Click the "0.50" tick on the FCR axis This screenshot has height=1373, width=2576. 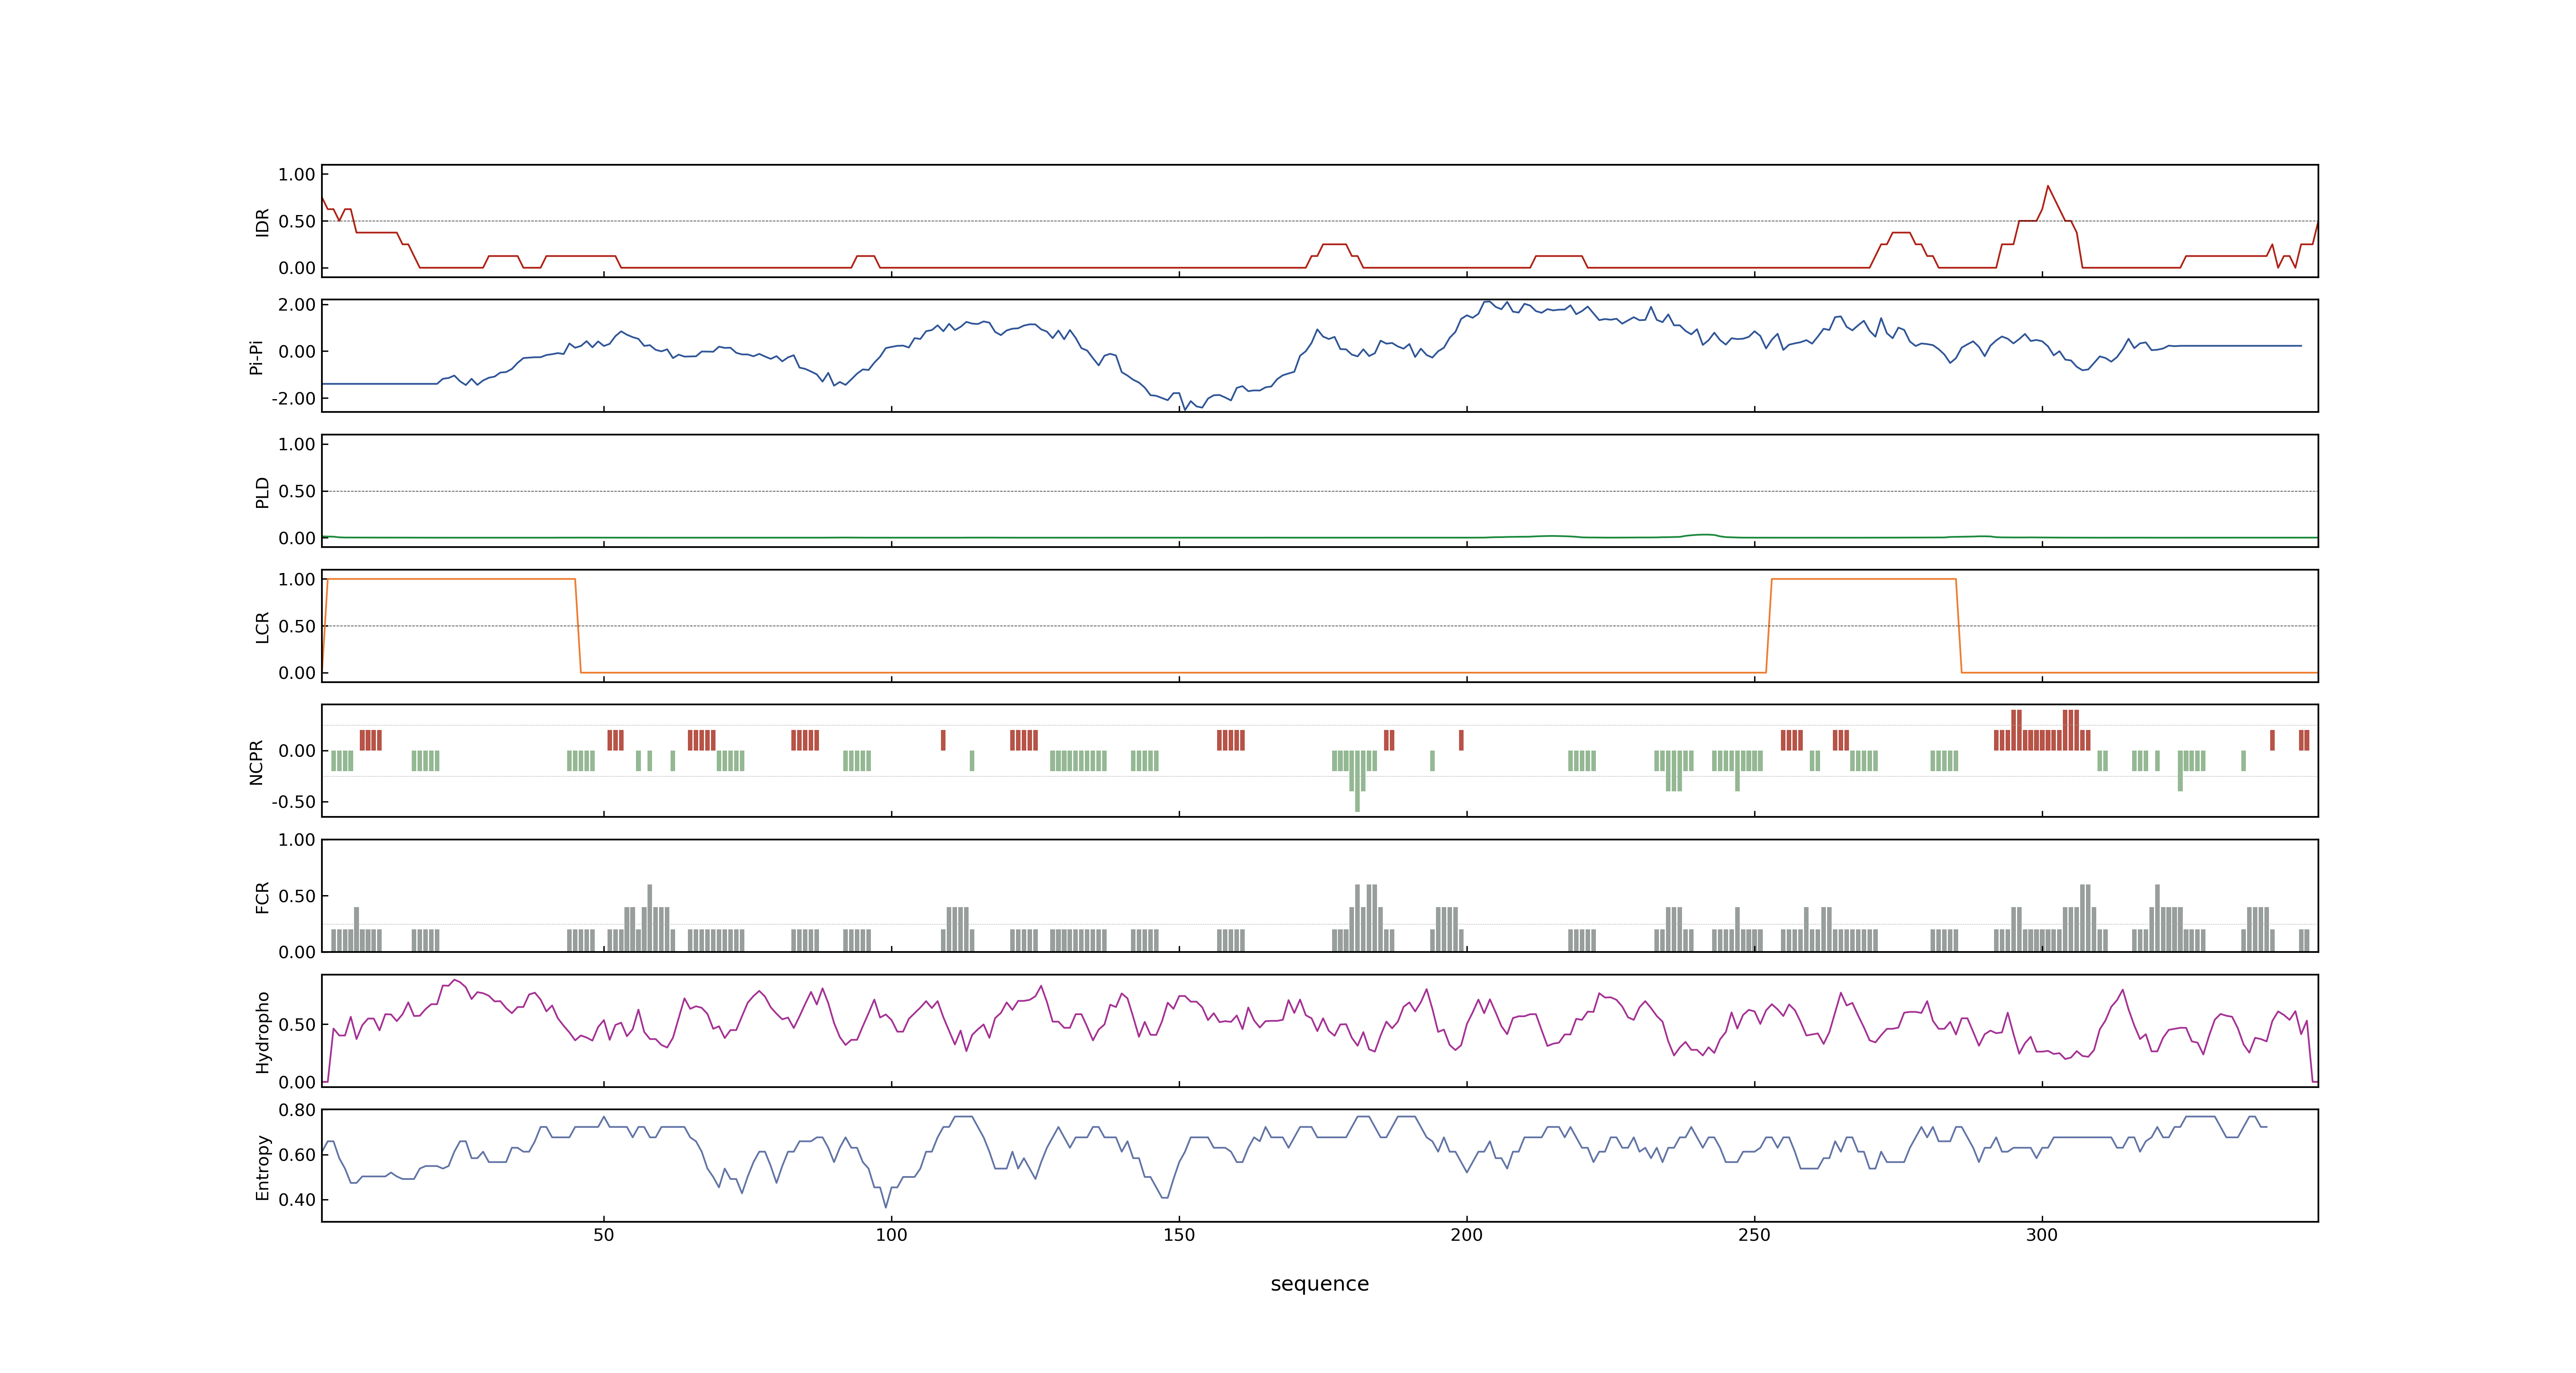(x=297, y=896)
